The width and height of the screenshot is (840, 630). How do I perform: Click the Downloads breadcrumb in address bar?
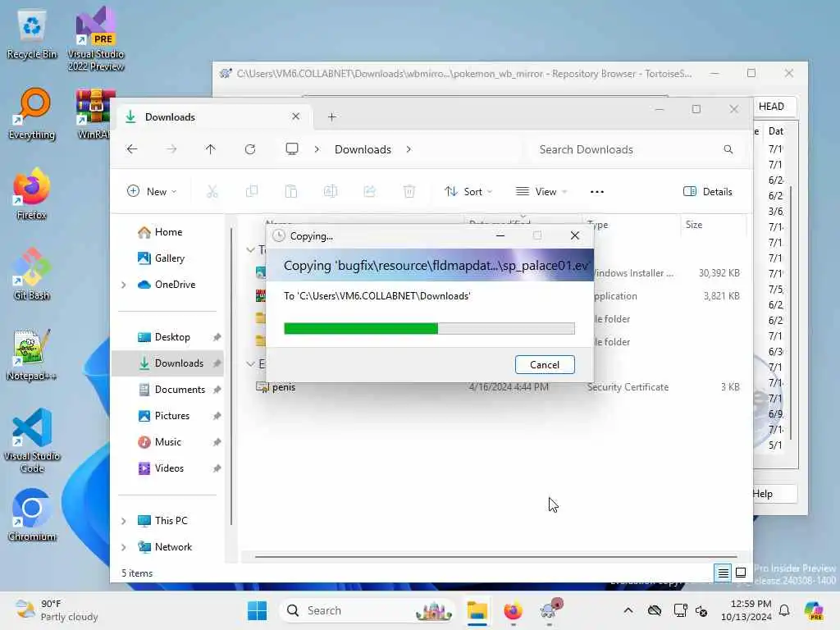pyautogui.click(x=363, y=149)
